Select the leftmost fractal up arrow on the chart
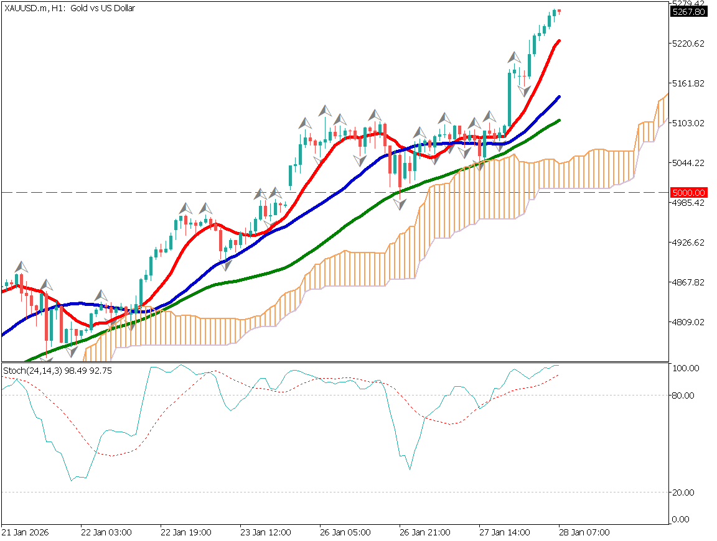Image resolution: width=717 pixels, height=541 pixels. [x=21, y=267]
